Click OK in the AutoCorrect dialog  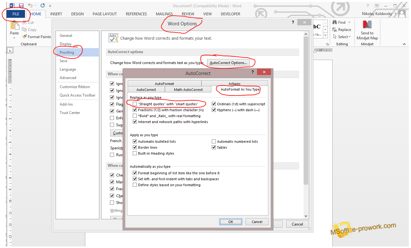(231, 222)
